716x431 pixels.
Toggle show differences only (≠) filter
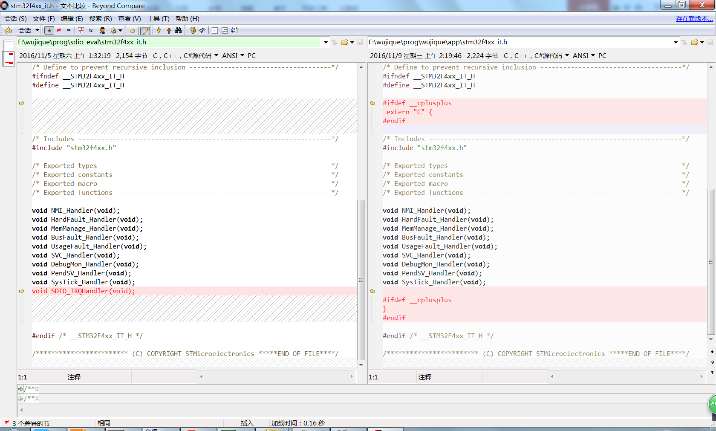click(59, 30)
